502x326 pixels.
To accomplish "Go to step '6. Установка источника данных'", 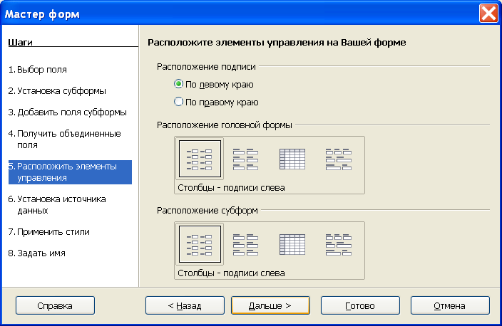I will point(57,204).
